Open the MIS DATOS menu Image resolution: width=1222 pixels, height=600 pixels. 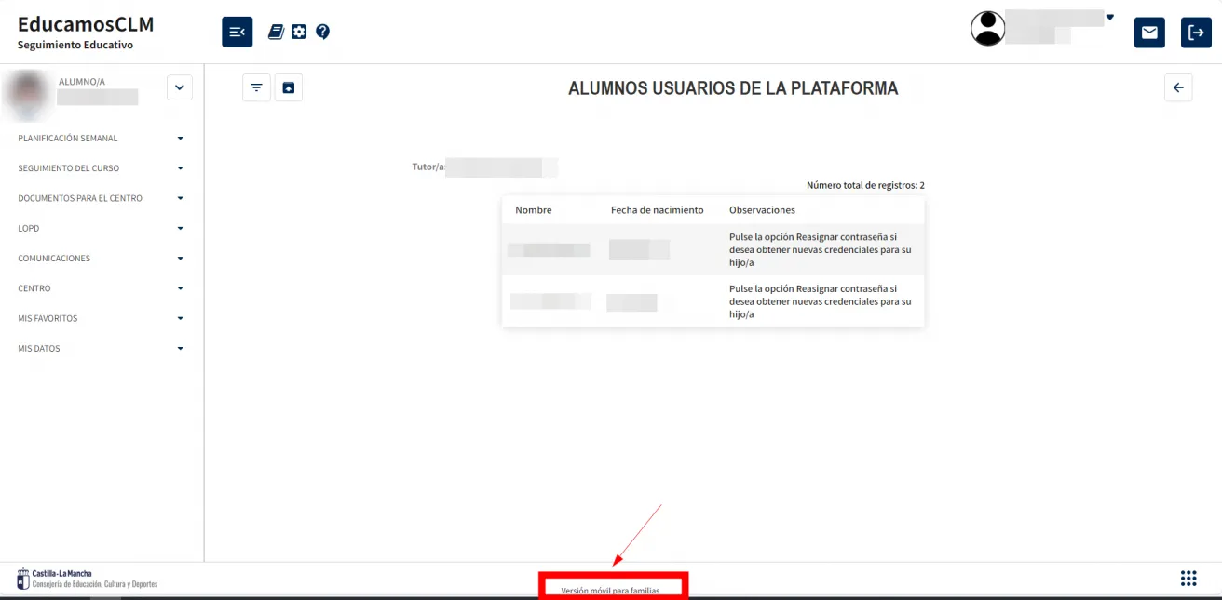pos(181,348)
